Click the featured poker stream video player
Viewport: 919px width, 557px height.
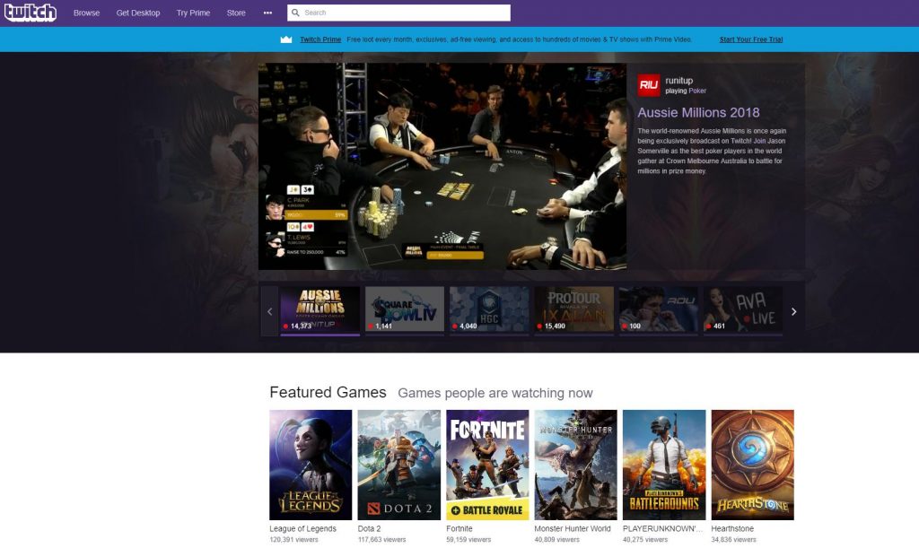click(x=442, y=166)
